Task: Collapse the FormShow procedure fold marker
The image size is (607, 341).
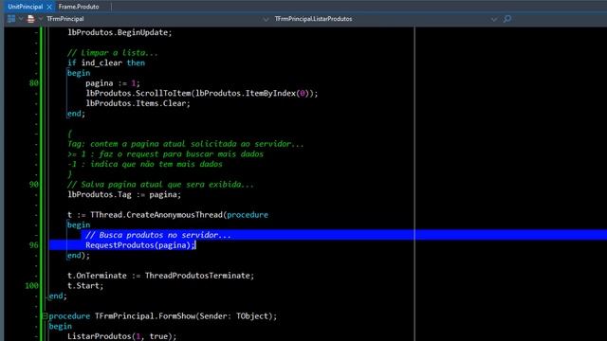Action: [x=45, y=315]
